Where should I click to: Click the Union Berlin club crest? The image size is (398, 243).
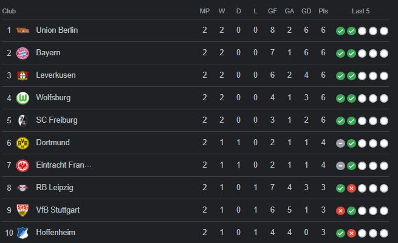22,30
